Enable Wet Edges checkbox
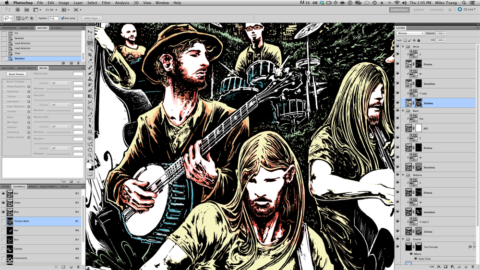This screenshot has height=270, width=480. [x=5, y=122]
